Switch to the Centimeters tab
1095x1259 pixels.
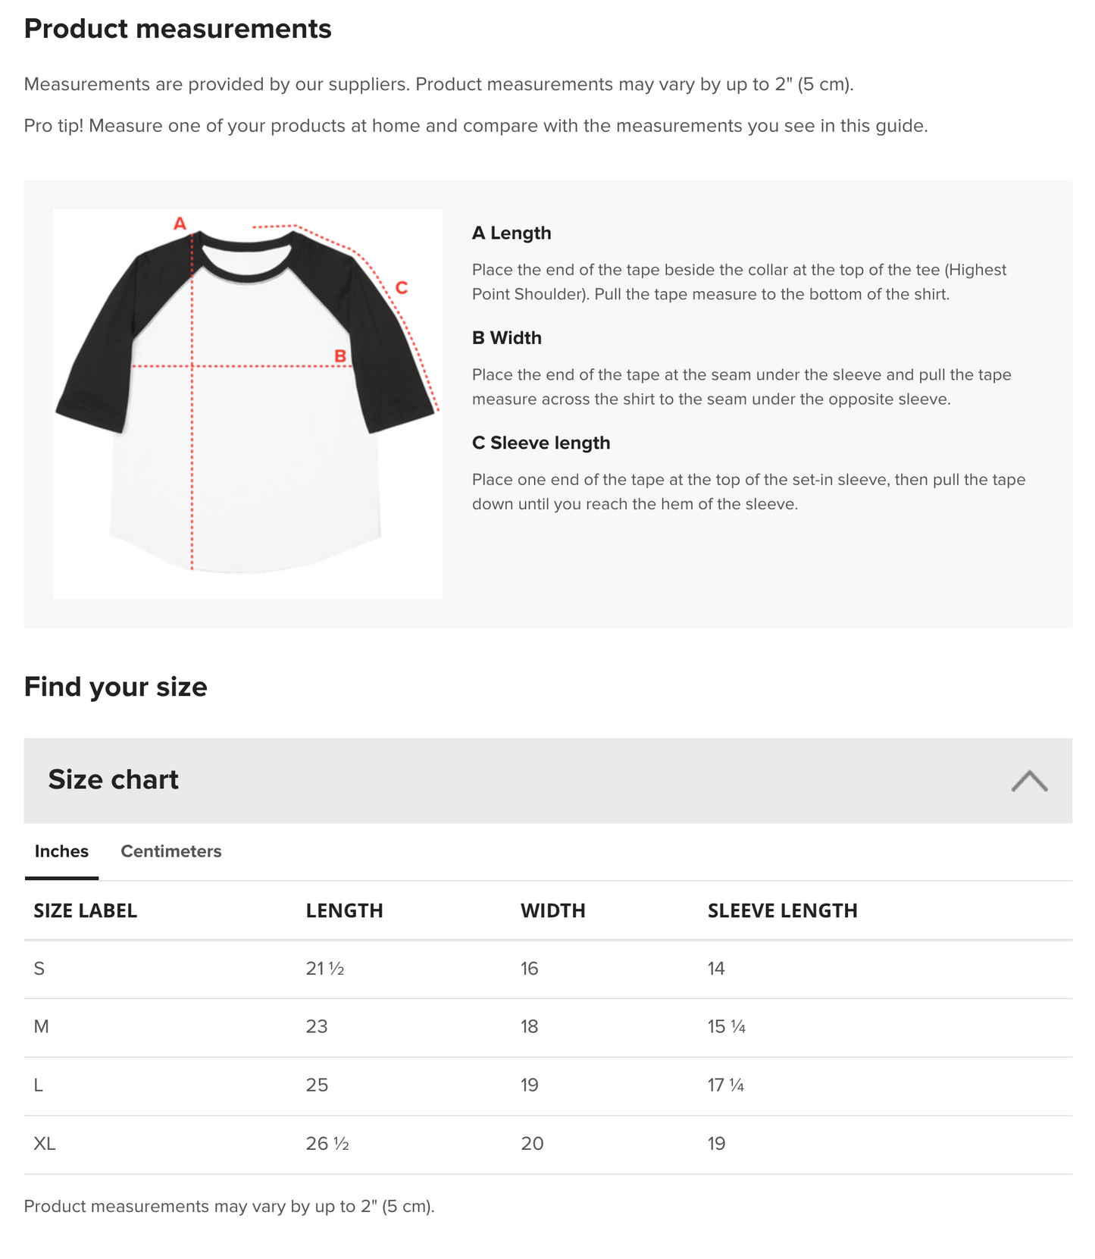point(171,851)
